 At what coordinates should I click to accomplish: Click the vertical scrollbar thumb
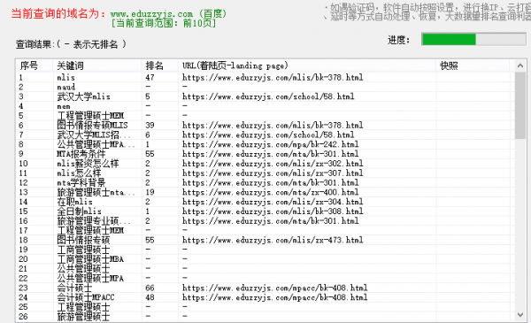pyautogui.click(x=520, y=105)
